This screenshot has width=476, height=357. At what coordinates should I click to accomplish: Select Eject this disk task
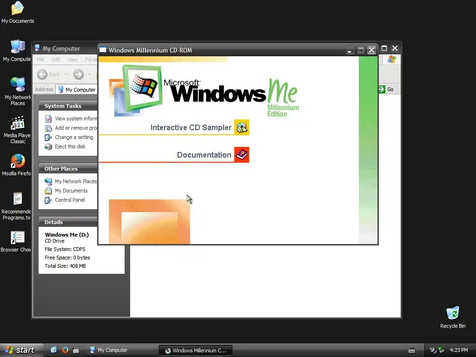click(x=70, y=146)
